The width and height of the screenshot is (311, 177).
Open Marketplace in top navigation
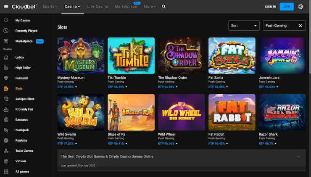pyautogui.click(x=126, y=7)
